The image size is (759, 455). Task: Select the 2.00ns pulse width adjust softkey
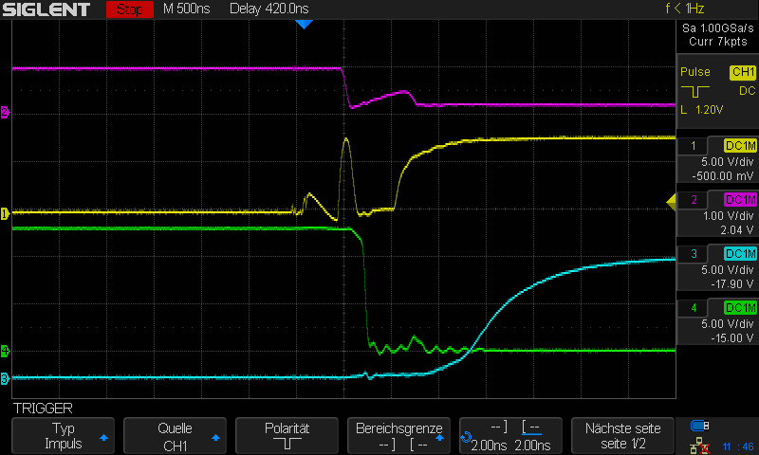click(510, 436)
